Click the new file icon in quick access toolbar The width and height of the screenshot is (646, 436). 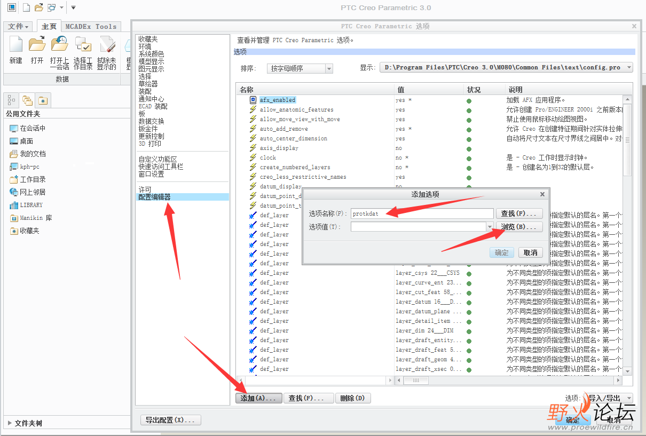pyautogui.click(x=26, y=7)
